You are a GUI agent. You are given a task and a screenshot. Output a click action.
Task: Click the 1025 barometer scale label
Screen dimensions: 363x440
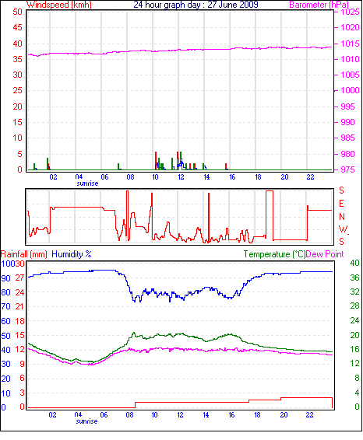350,12
